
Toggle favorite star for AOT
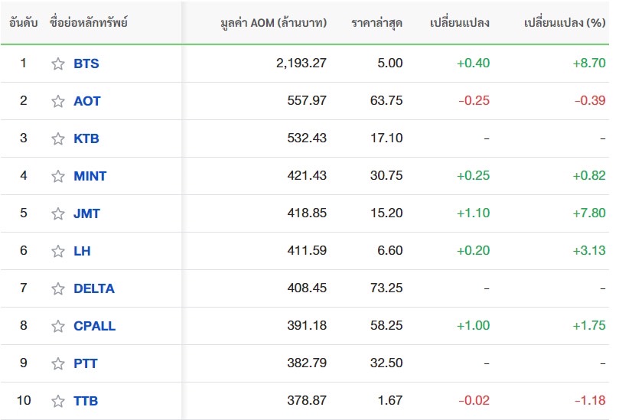pos(58,101)
